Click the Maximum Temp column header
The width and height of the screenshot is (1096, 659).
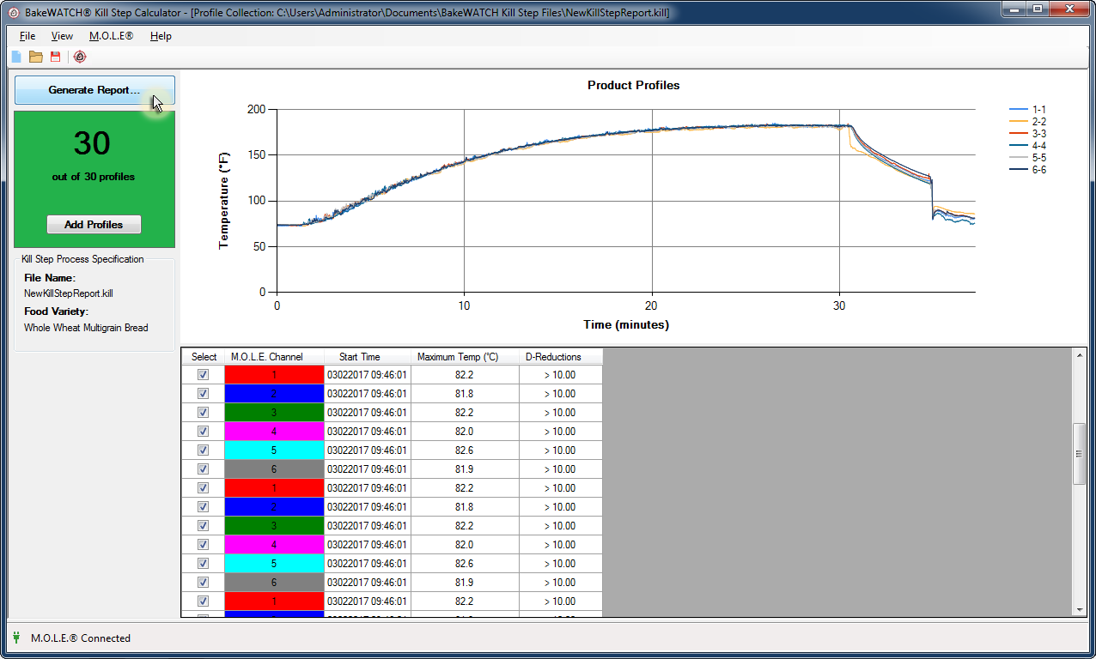(464, 357)
